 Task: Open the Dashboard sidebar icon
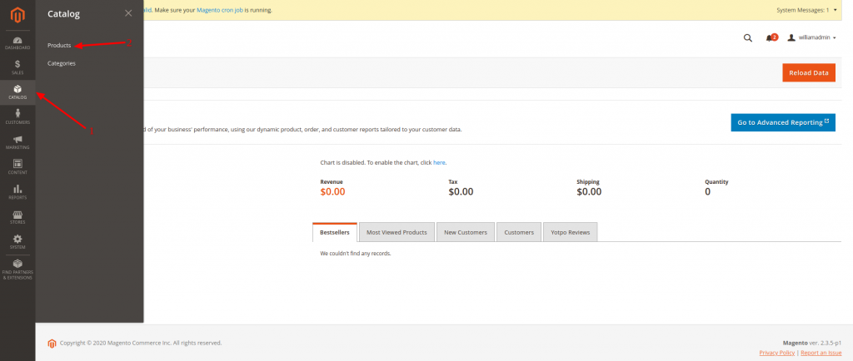17,42
